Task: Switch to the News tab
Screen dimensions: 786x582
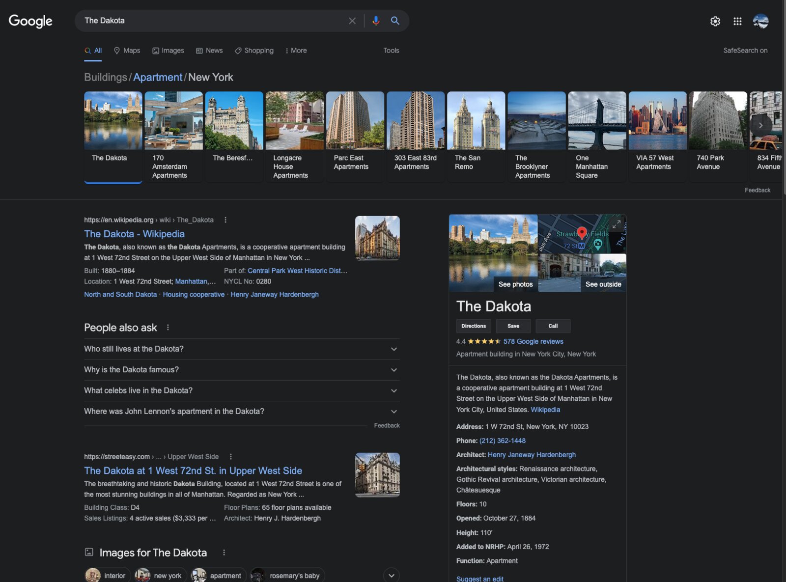Action: pos(209,51)
